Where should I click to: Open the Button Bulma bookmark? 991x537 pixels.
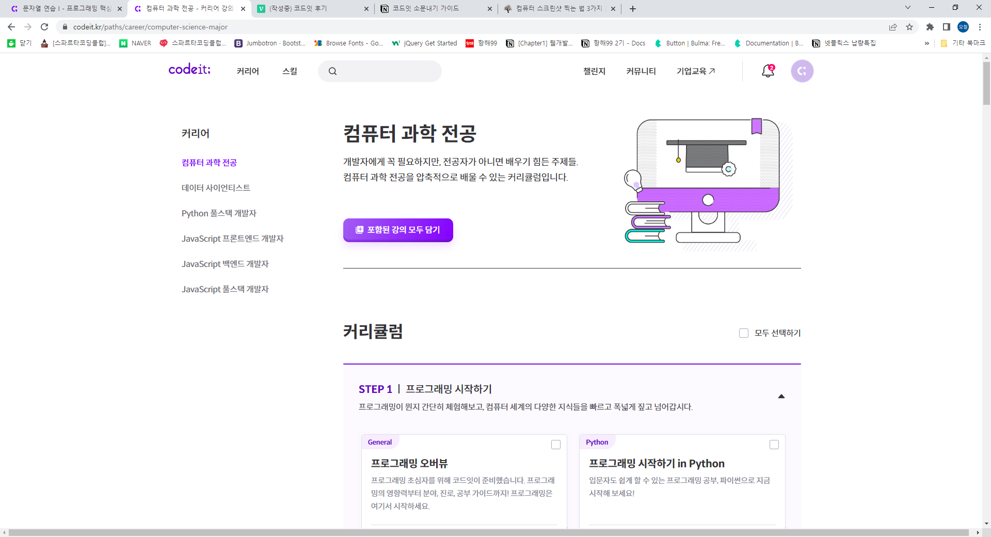click(689, 43)
